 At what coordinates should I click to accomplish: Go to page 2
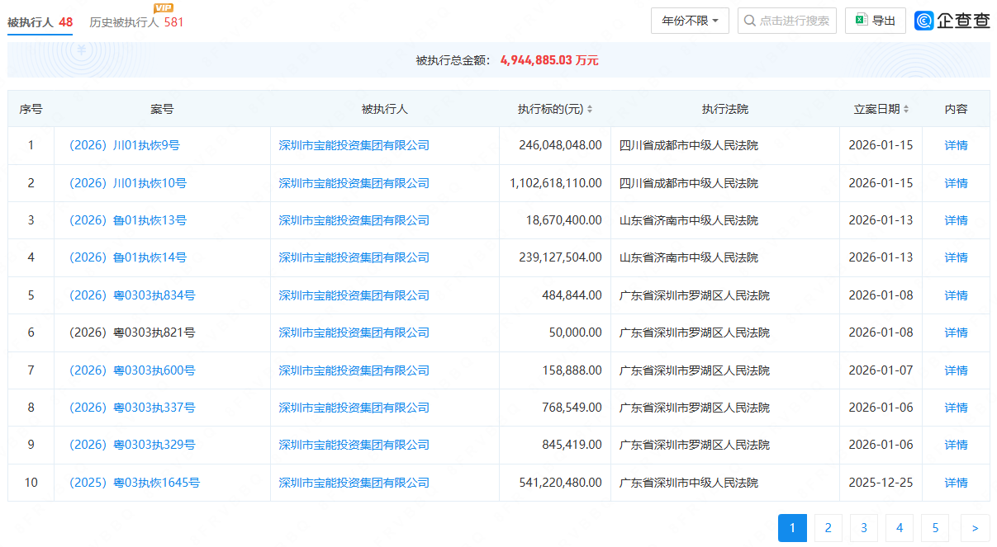(828, 528)
